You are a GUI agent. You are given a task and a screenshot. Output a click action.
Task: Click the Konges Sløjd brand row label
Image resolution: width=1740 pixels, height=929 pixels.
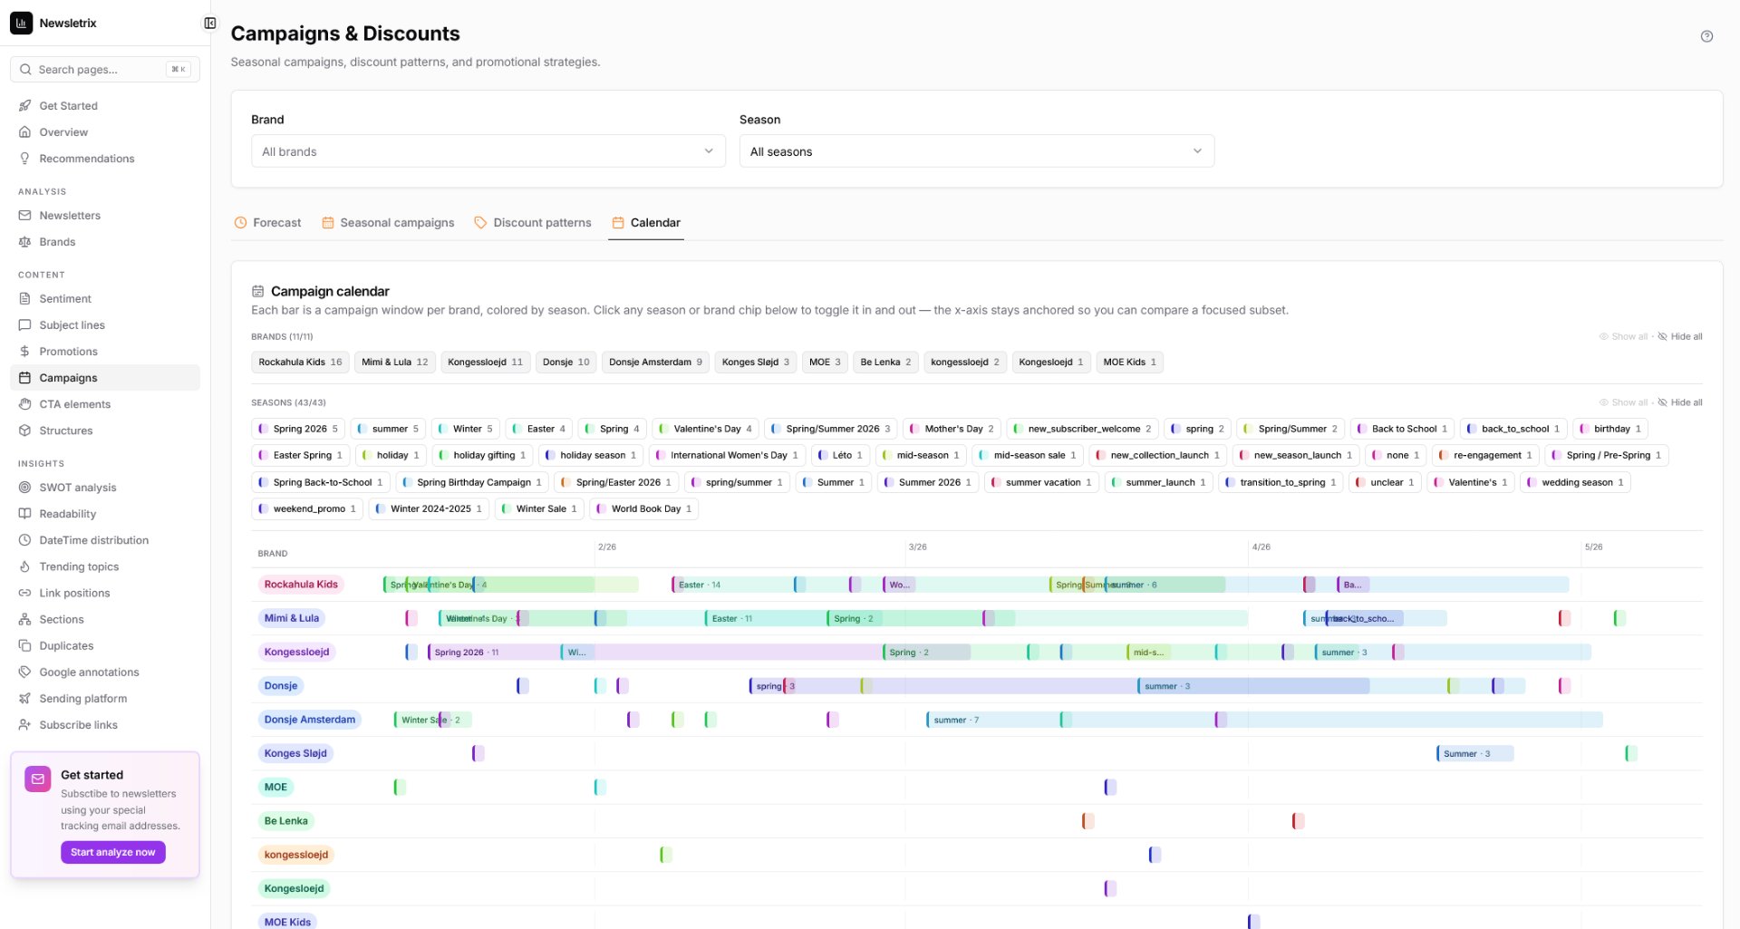[x=295, y=754]
